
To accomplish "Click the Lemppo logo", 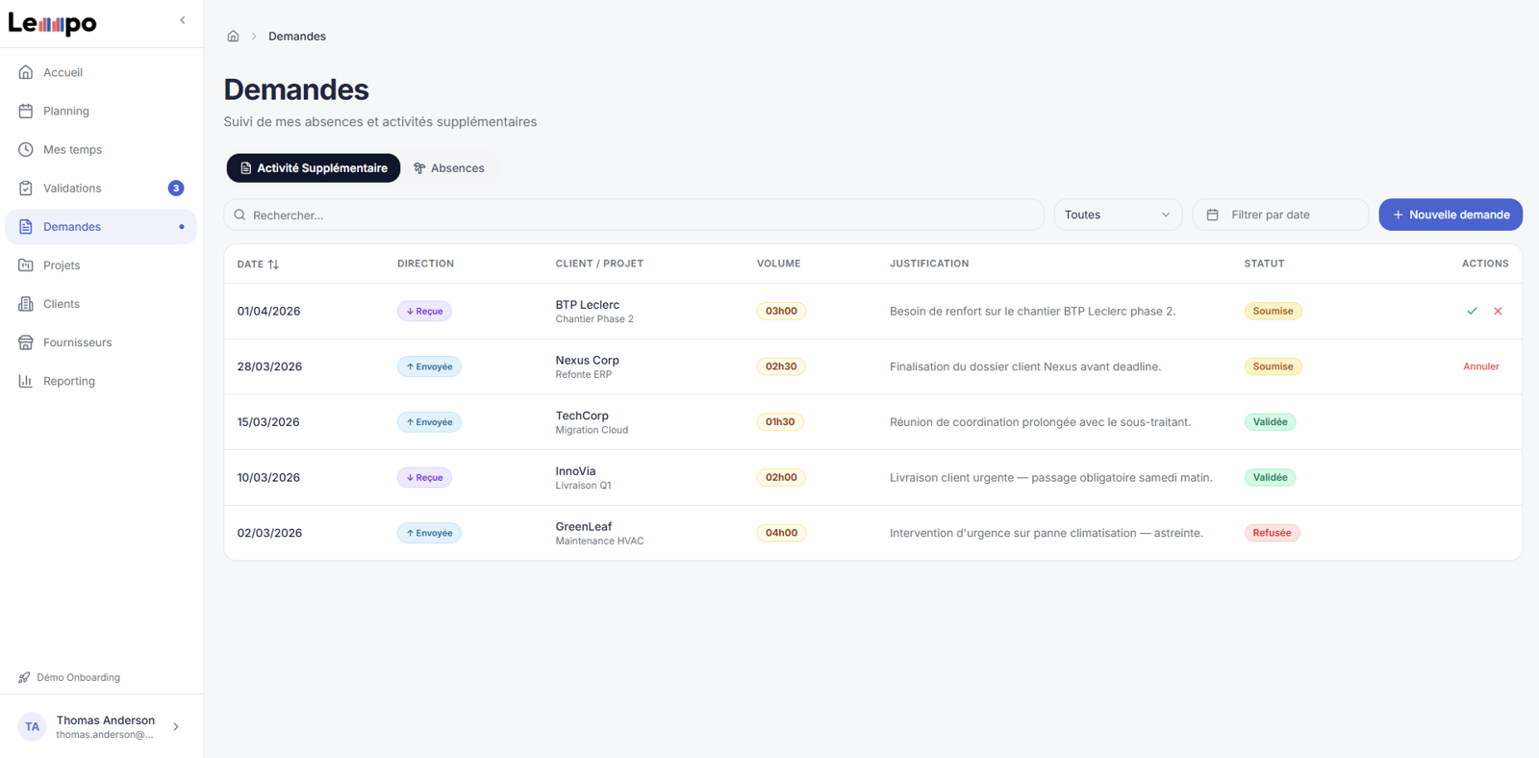I will coord(53,23).
